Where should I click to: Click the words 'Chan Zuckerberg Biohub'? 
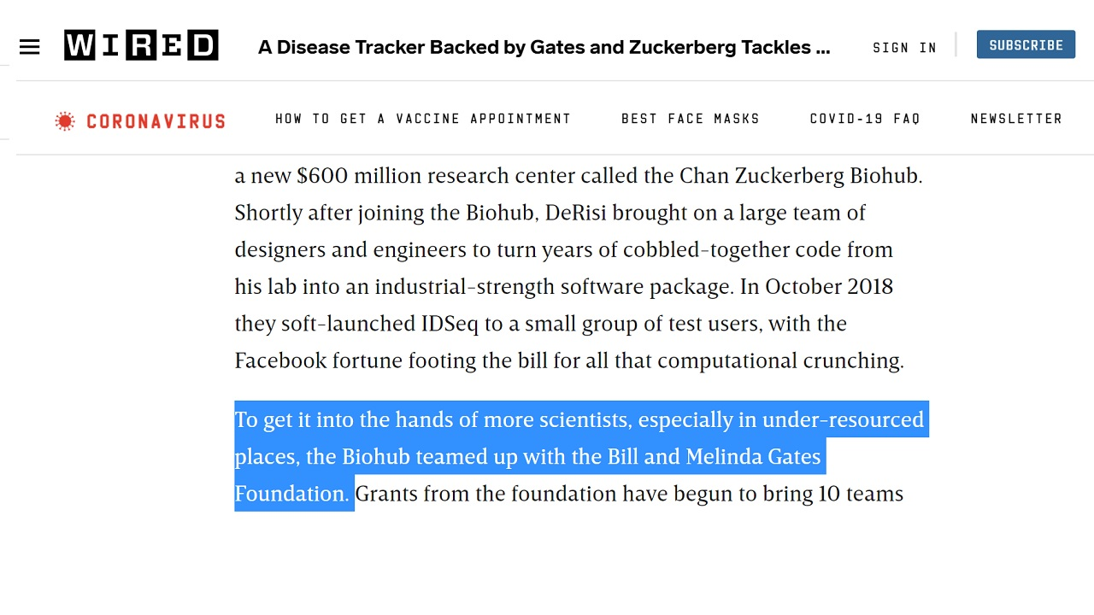[799, 176]
